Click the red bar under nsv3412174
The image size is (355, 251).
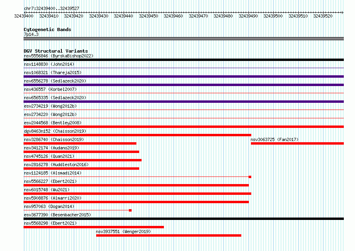tap(81, 152)
